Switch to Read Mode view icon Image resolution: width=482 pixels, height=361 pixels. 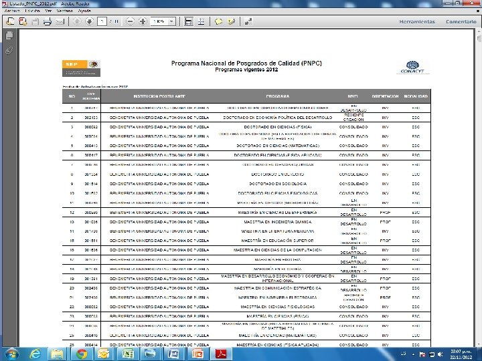coord(248,21)
